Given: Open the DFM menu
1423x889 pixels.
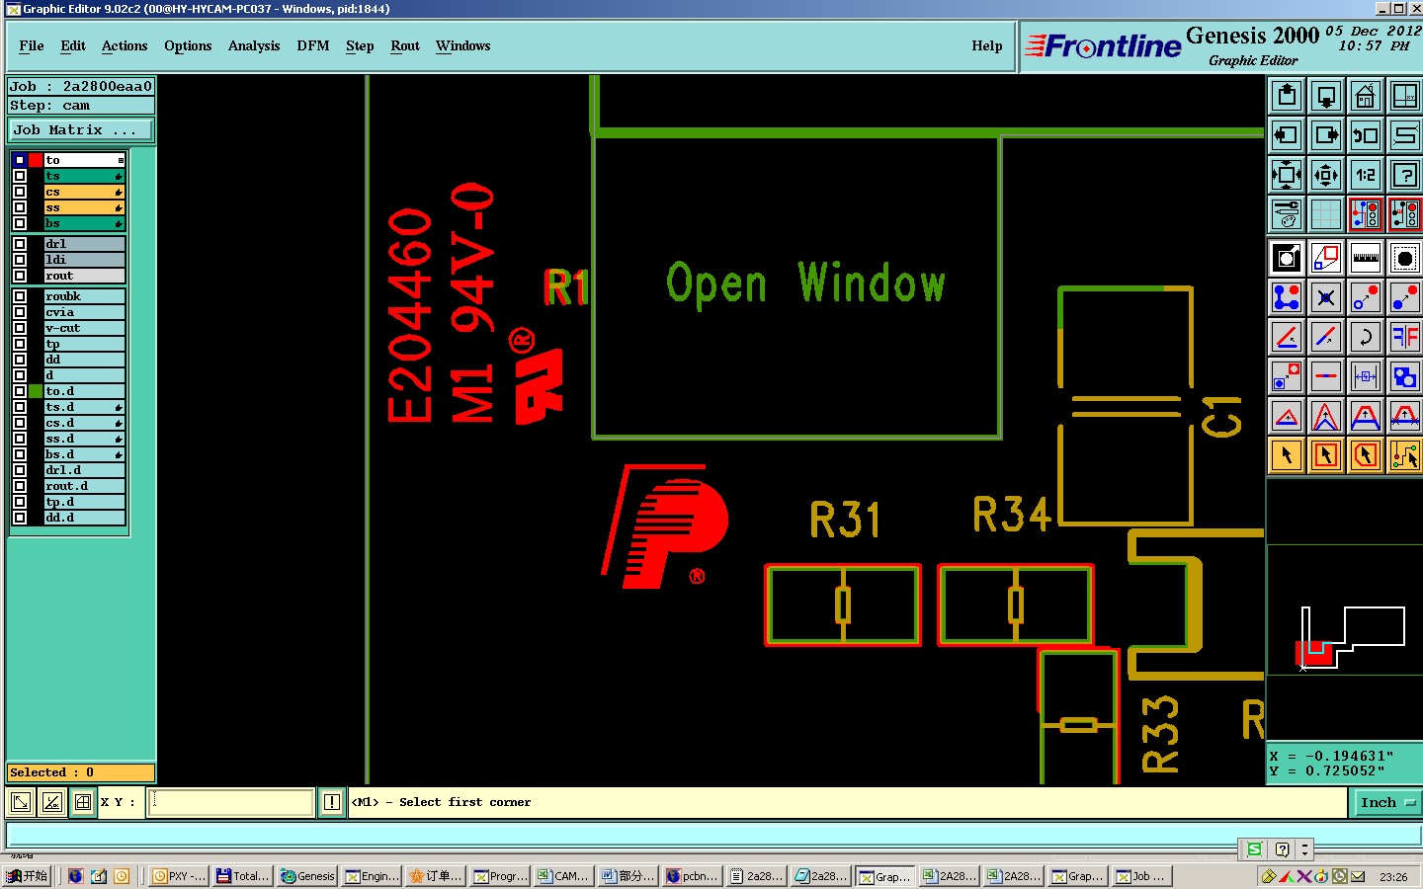Looking at the screenshot, I should coord(313,45).
